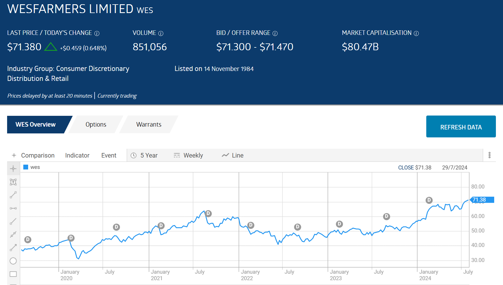Select the arrow line drawing tool

[13, 248]
